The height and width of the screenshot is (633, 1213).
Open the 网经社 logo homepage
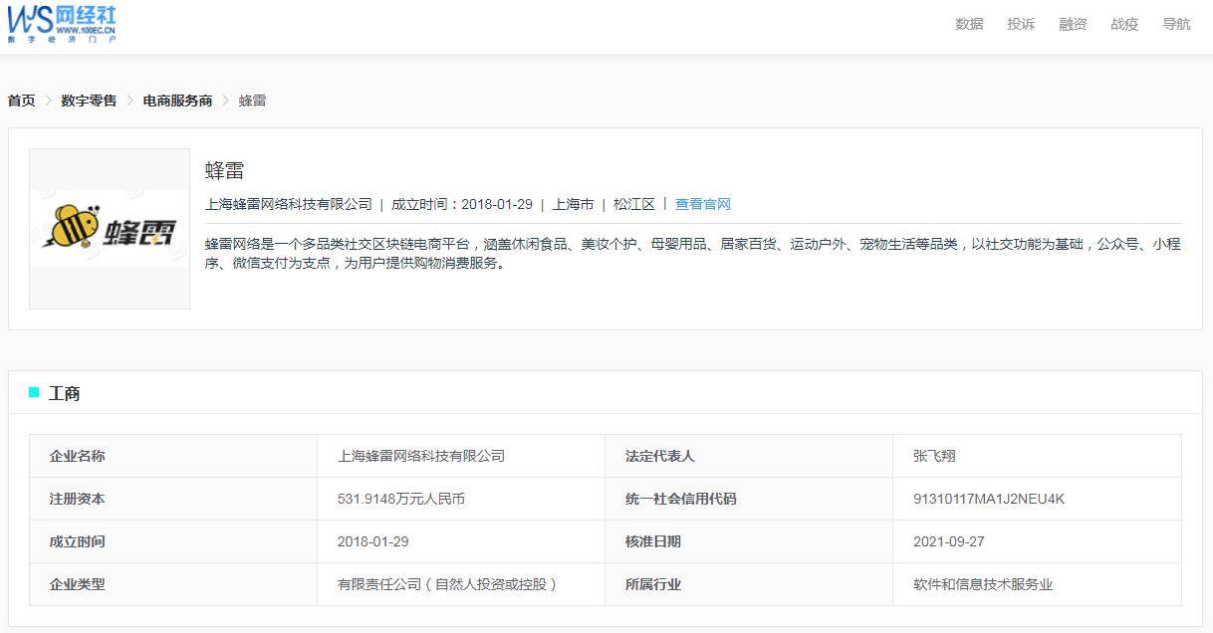tap(63, 22)
